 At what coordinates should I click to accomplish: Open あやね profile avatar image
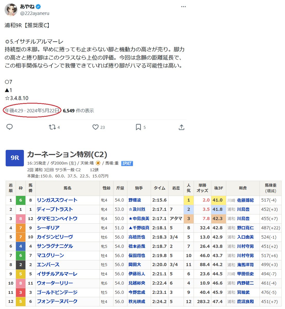(x=11, y=10)
